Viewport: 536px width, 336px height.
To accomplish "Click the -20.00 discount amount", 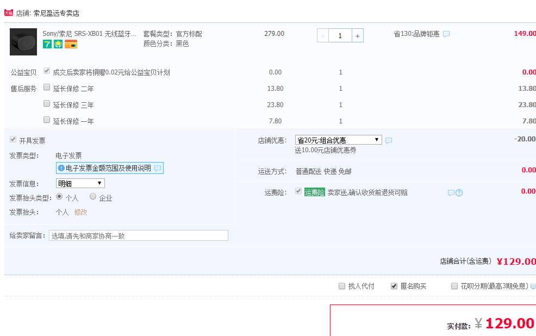I will point(525,139).
